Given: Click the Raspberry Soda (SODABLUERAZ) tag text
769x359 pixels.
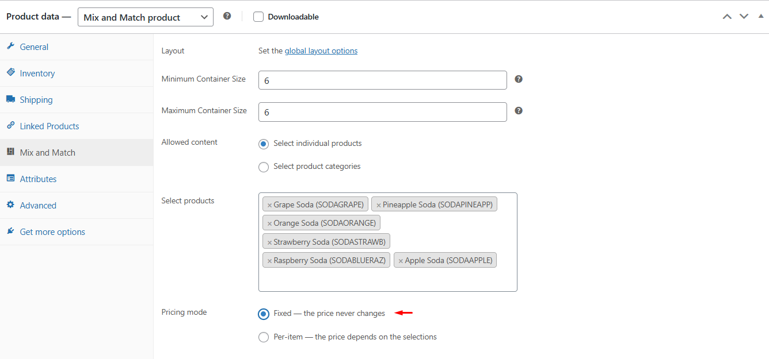Looking at the screenshot, I should (330, 260).
